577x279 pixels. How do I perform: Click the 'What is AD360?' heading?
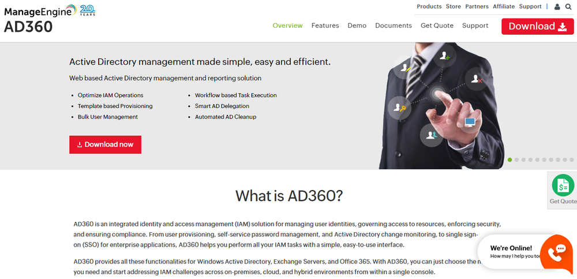pos(289,196)
